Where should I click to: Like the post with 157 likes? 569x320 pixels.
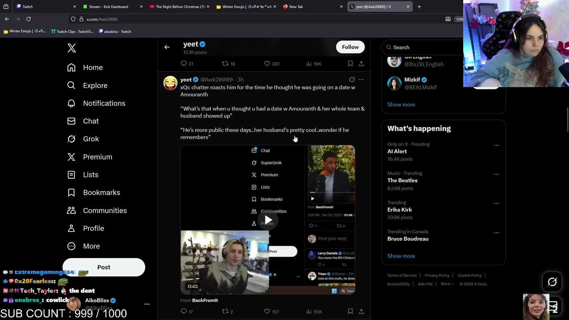point(267,312)
